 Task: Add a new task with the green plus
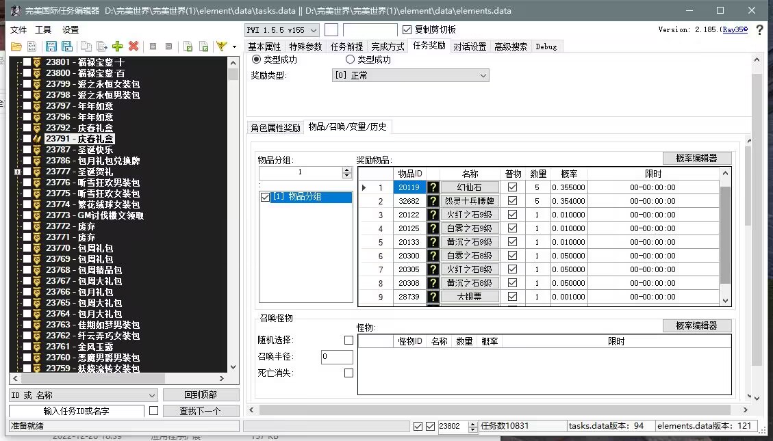click(117, 46)
